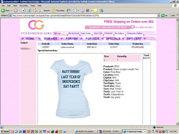Open the Favorites star button
This screenshot has height=134, width=179.
[58, 11]
